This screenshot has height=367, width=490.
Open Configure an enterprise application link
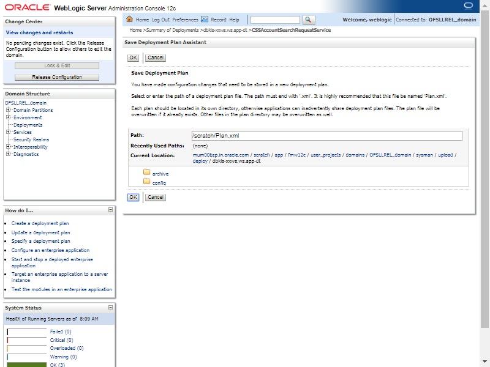[x=50, y=250]
